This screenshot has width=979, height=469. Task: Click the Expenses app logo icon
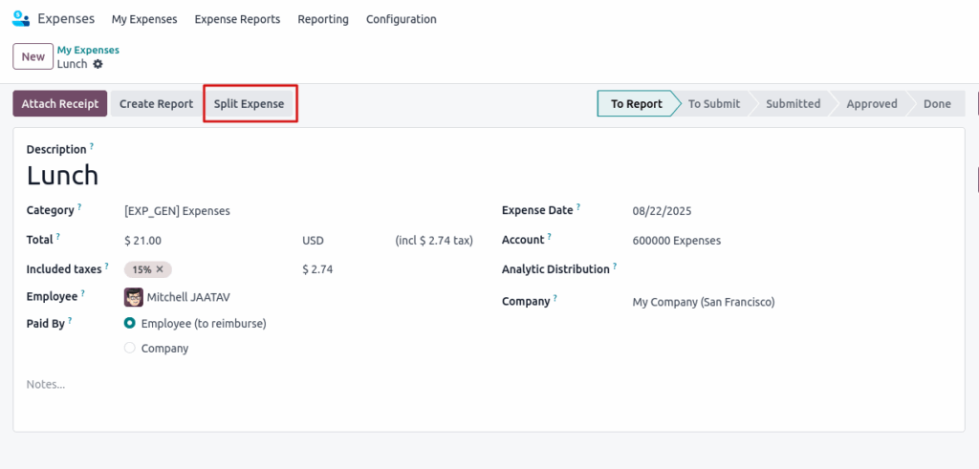coord(20,19)
